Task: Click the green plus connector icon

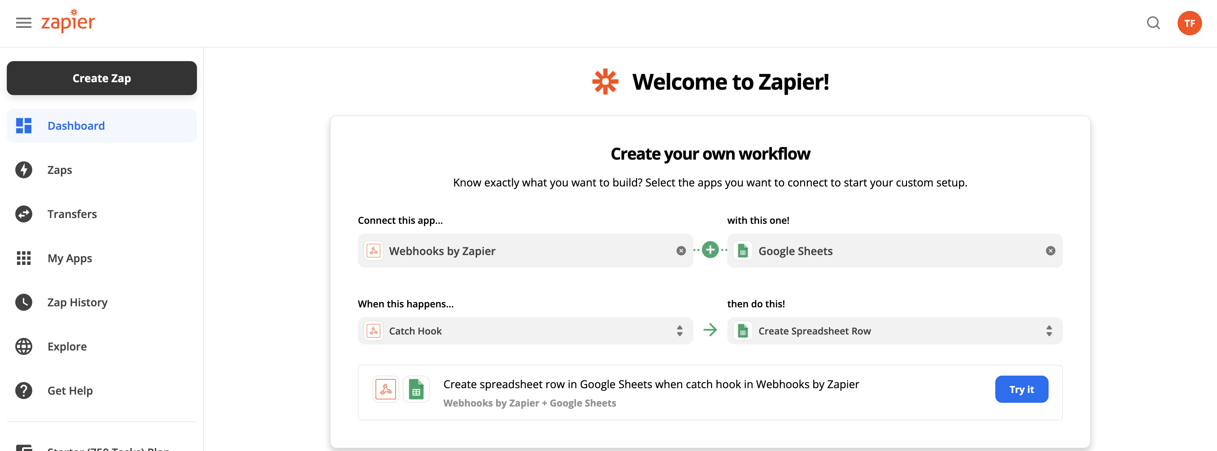Action: (710, 250)
